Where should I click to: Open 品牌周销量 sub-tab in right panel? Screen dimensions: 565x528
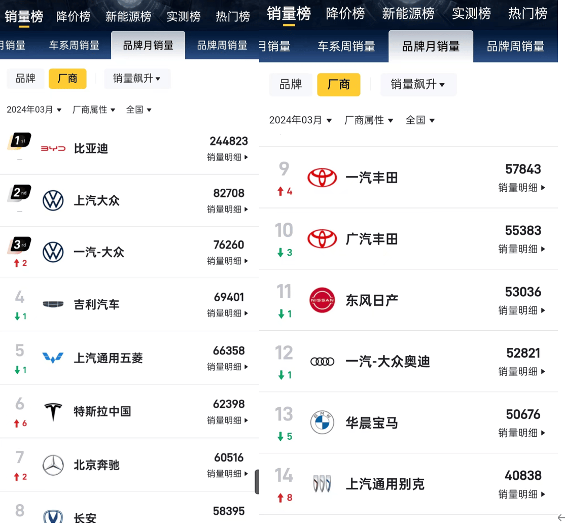coord(516,47)
